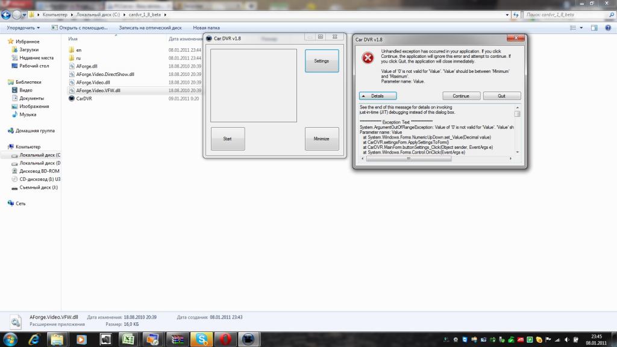Open the Windows Start menu
The width and height of the screenshot is (617, 347).
(10, 339)
